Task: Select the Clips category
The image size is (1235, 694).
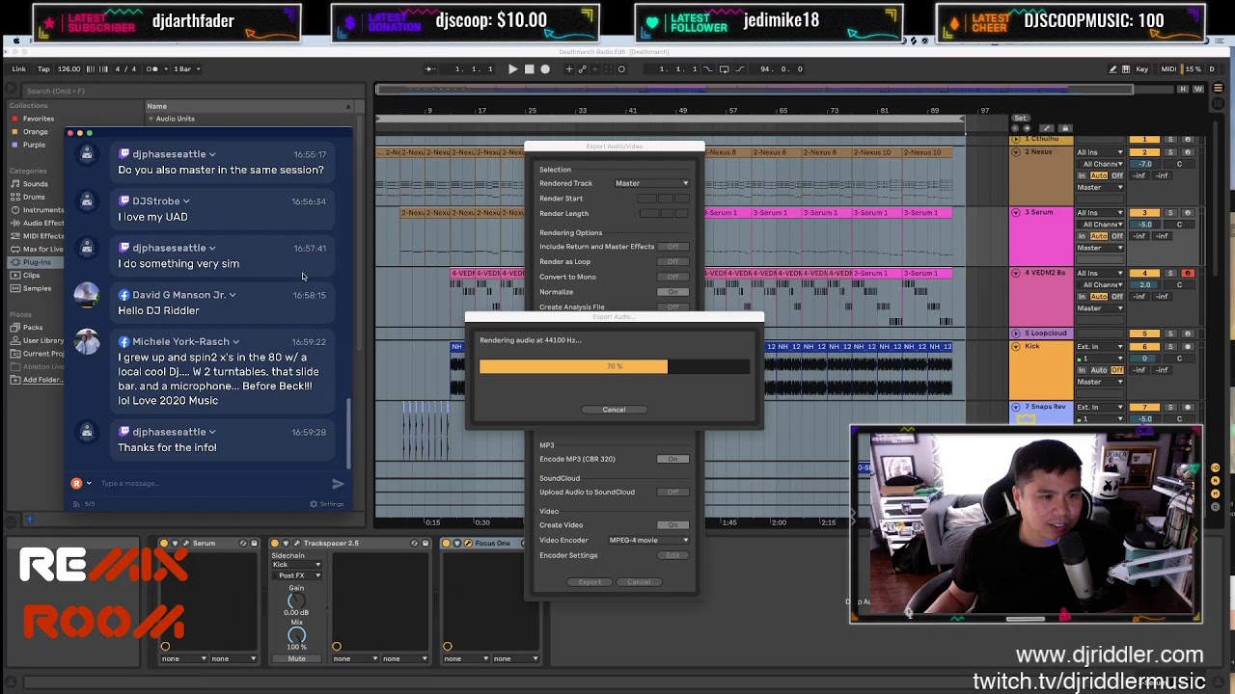Action: tap(31, 275)
